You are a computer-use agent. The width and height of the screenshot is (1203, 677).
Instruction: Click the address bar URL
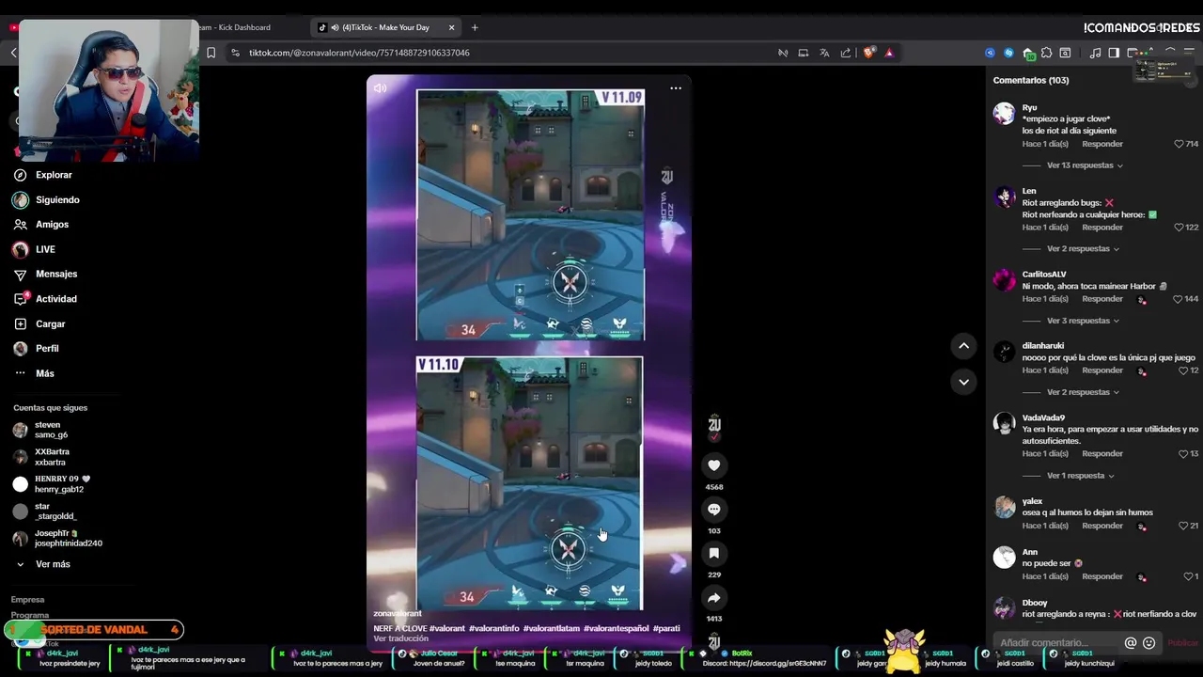point(360,53)
